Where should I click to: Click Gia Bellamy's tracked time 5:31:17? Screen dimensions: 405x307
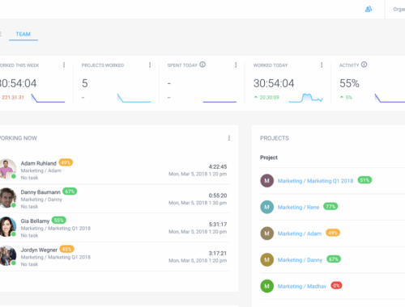click(218, 225)
